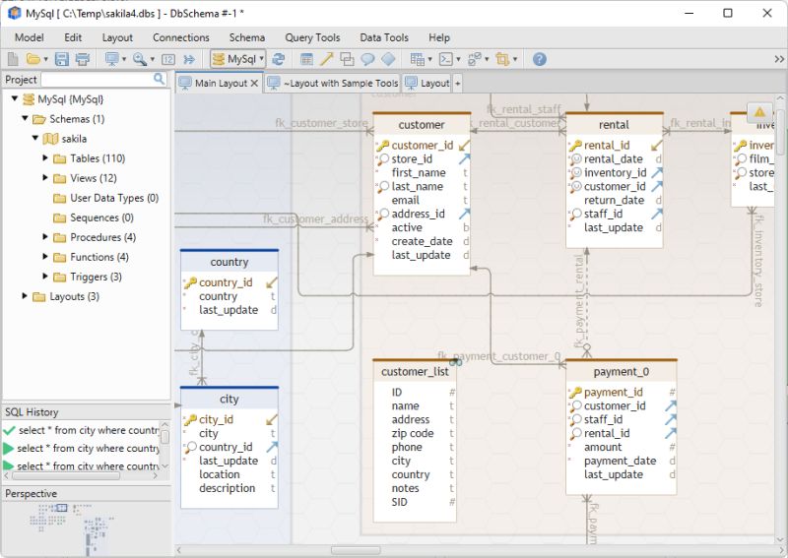The image size is (788, 558).
Task: Click the Open project folder icon
Action: [33, 59]
